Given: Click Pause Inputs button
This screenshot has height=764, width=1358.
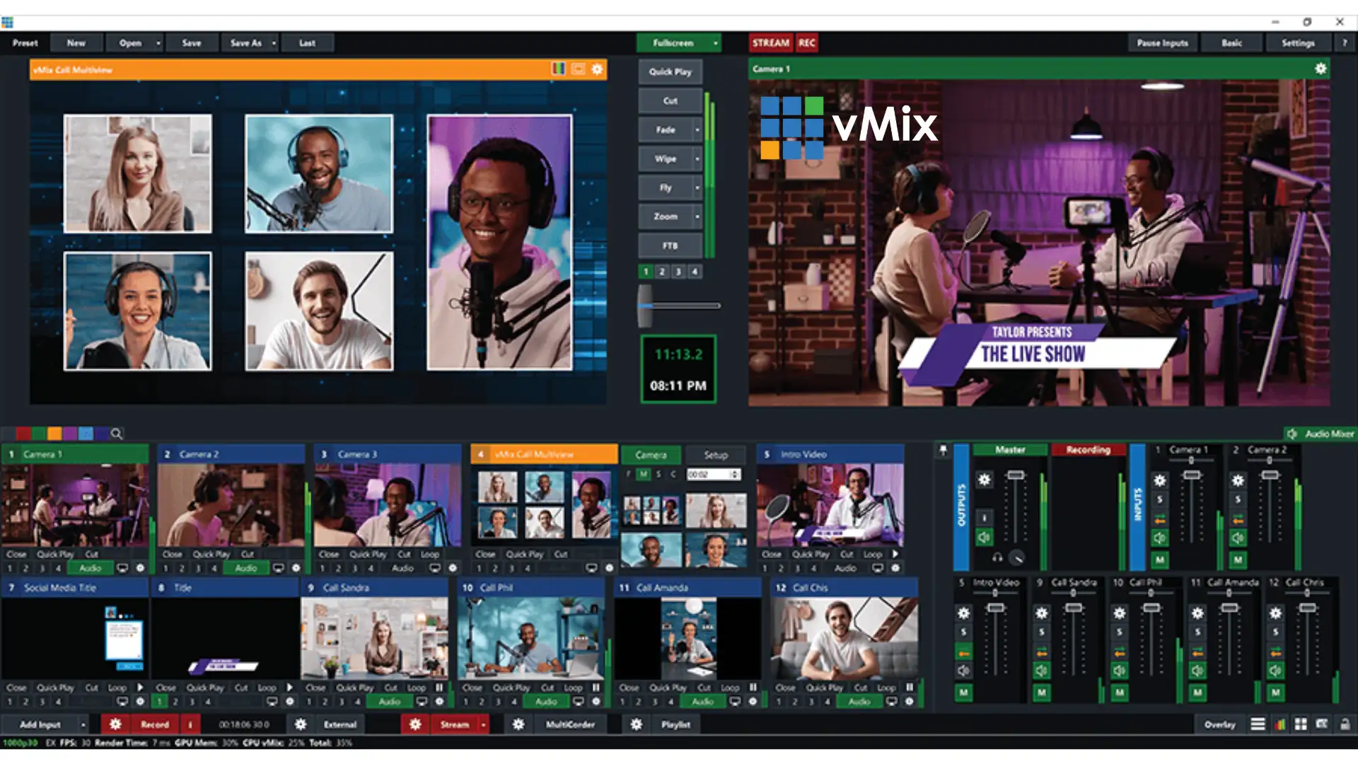Looking at the screenshot, I should point(1162,43).
